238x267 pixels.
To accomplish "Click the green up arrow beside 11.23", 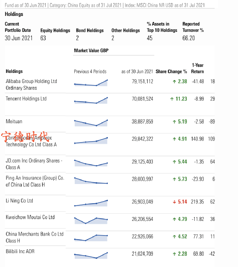I will [x=172, y=99].
